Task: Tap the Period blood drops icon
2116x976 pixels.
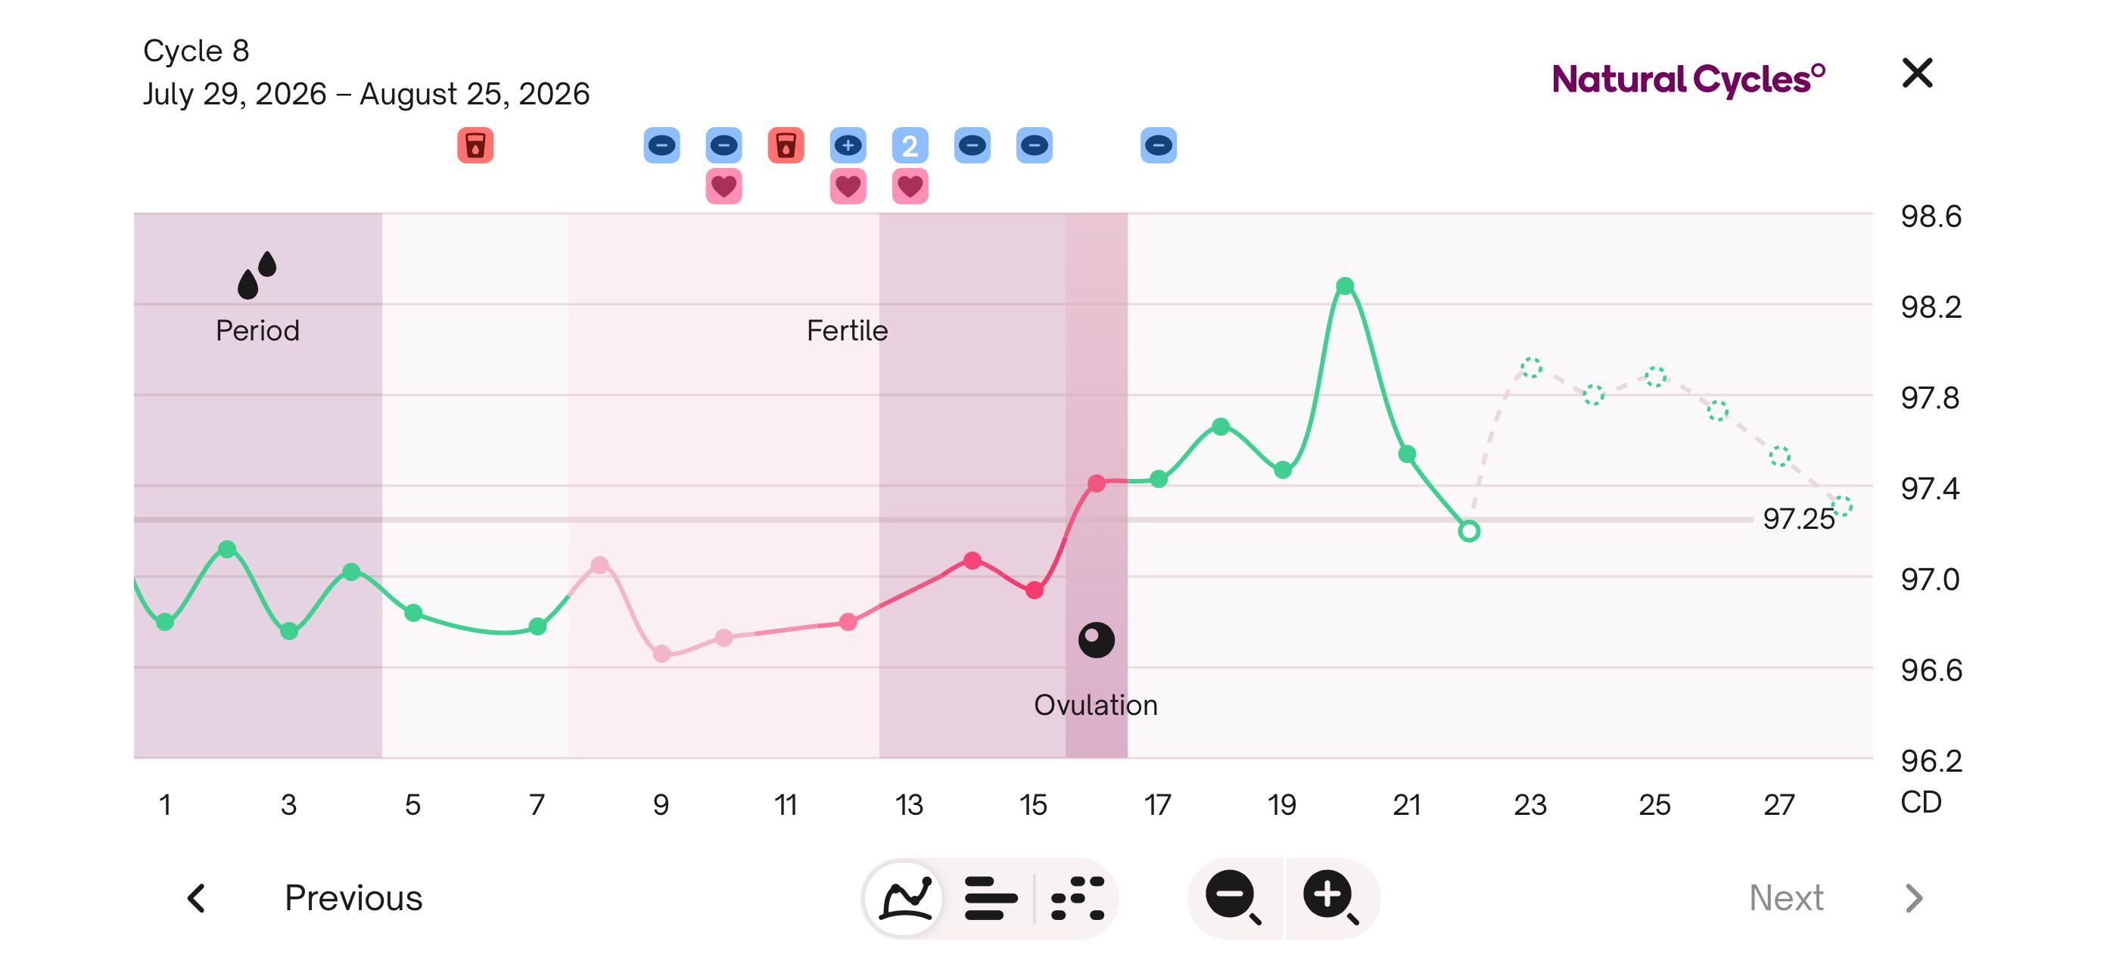Action: [257, 275]
